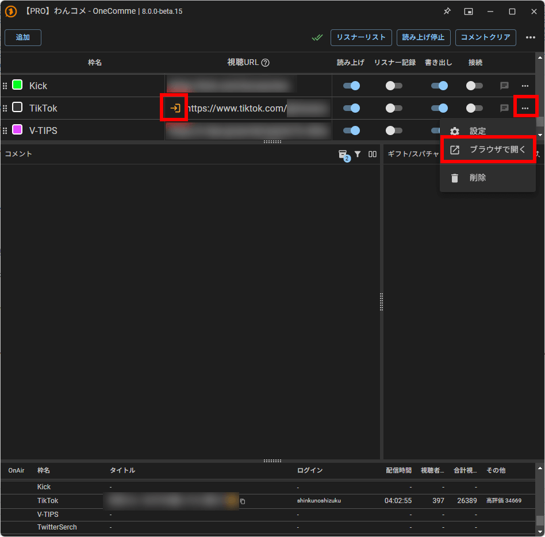Open the リスナーリスト button
Image resolution: width=545 pixels, height=537 pixels.
click(361, 37)
